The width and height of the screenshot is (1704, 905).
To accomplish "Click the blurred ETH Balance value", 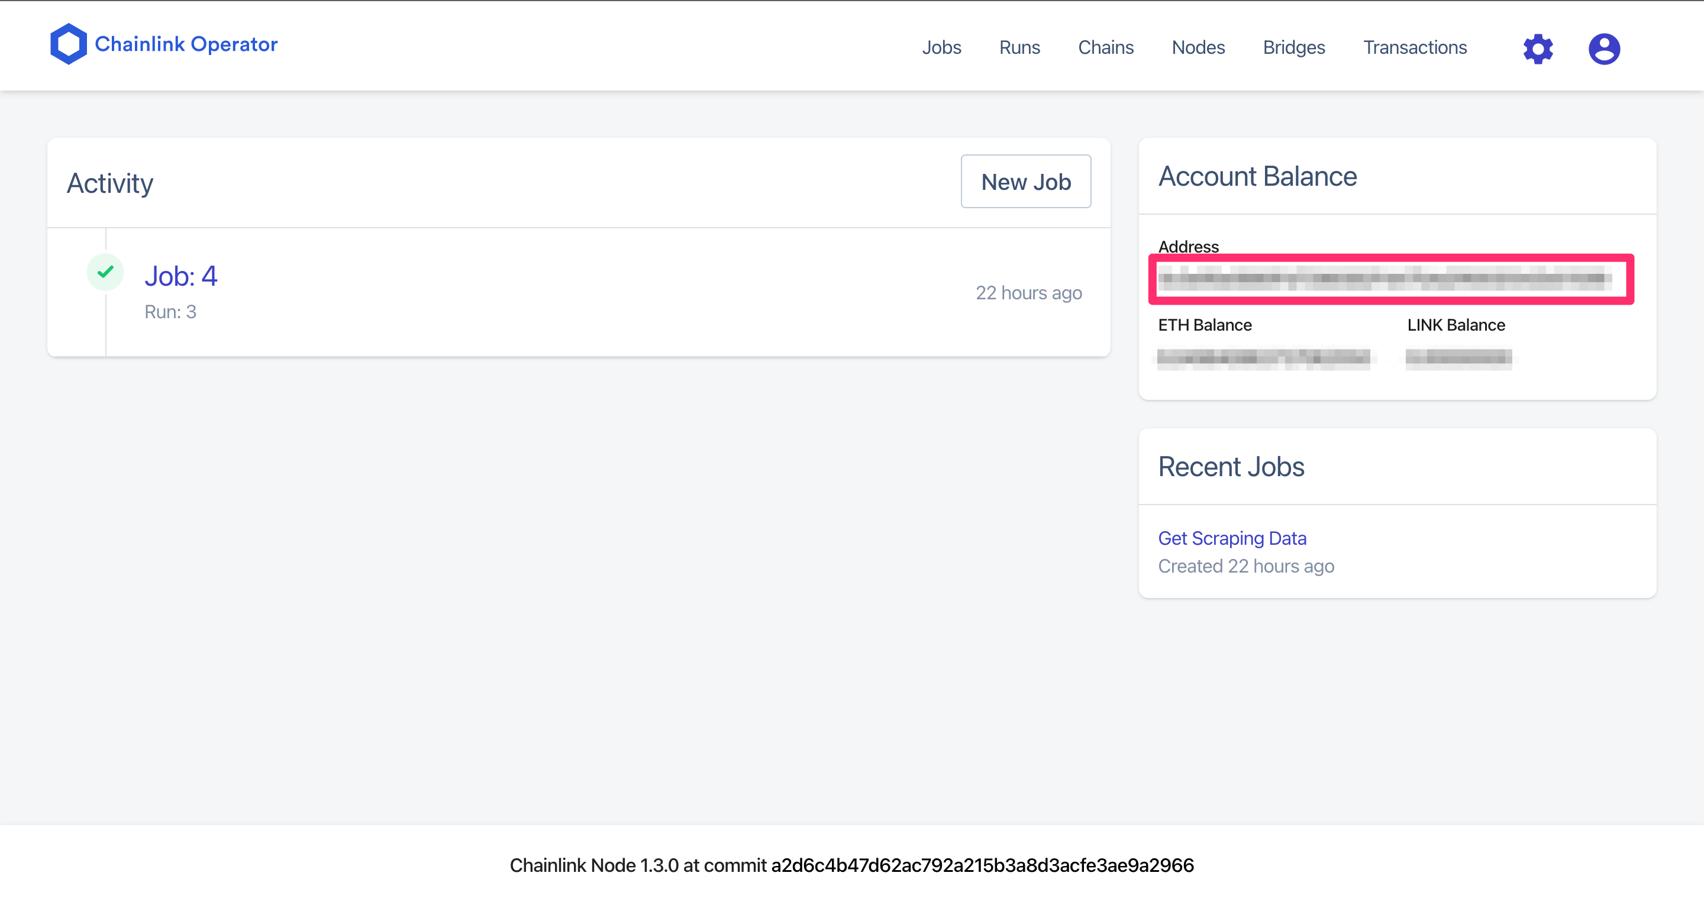I will tap(1263, 358).
